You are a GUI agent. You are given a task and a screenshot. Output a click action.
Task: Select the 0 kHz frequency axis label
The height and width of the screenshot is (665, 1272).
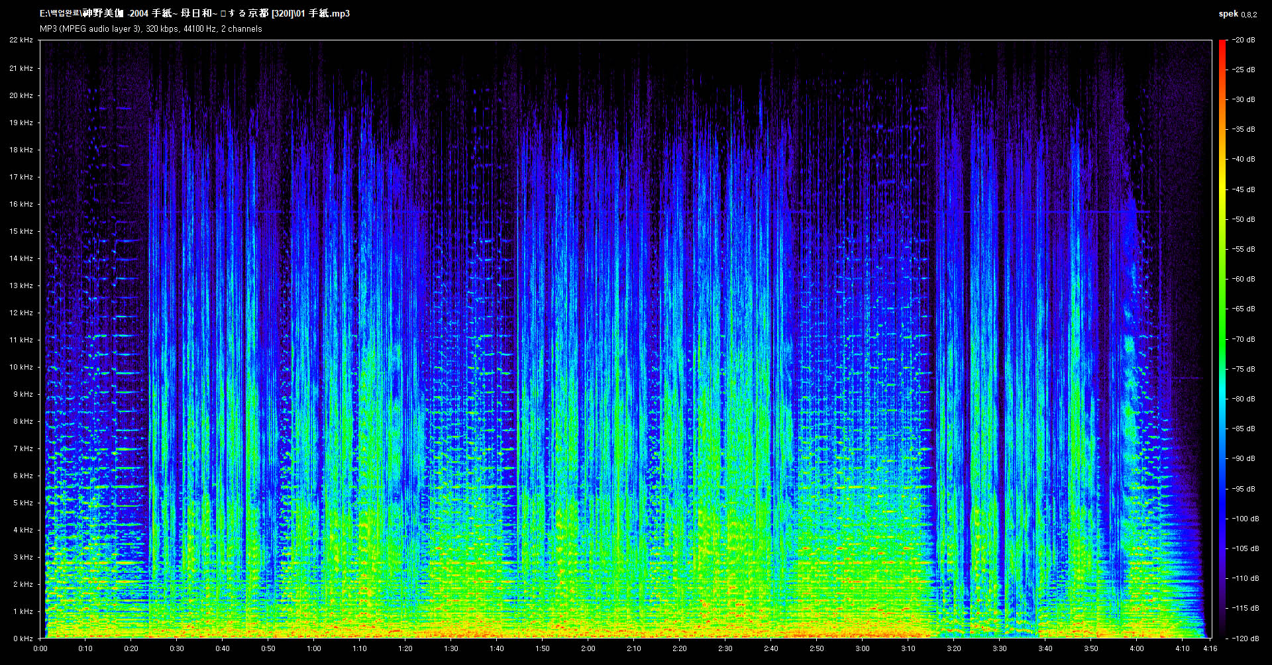[23, 639]
